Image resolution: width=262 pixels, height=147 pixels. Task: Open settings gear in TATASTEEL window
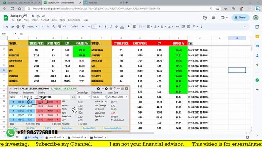(111, 89)
